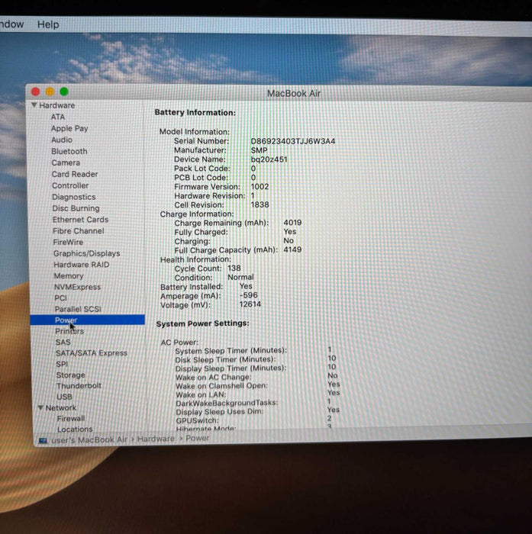Viewport: 532px width, 534px height.
Task: Click the Device Name value bq20z451
Action: [x=269, y=159]
